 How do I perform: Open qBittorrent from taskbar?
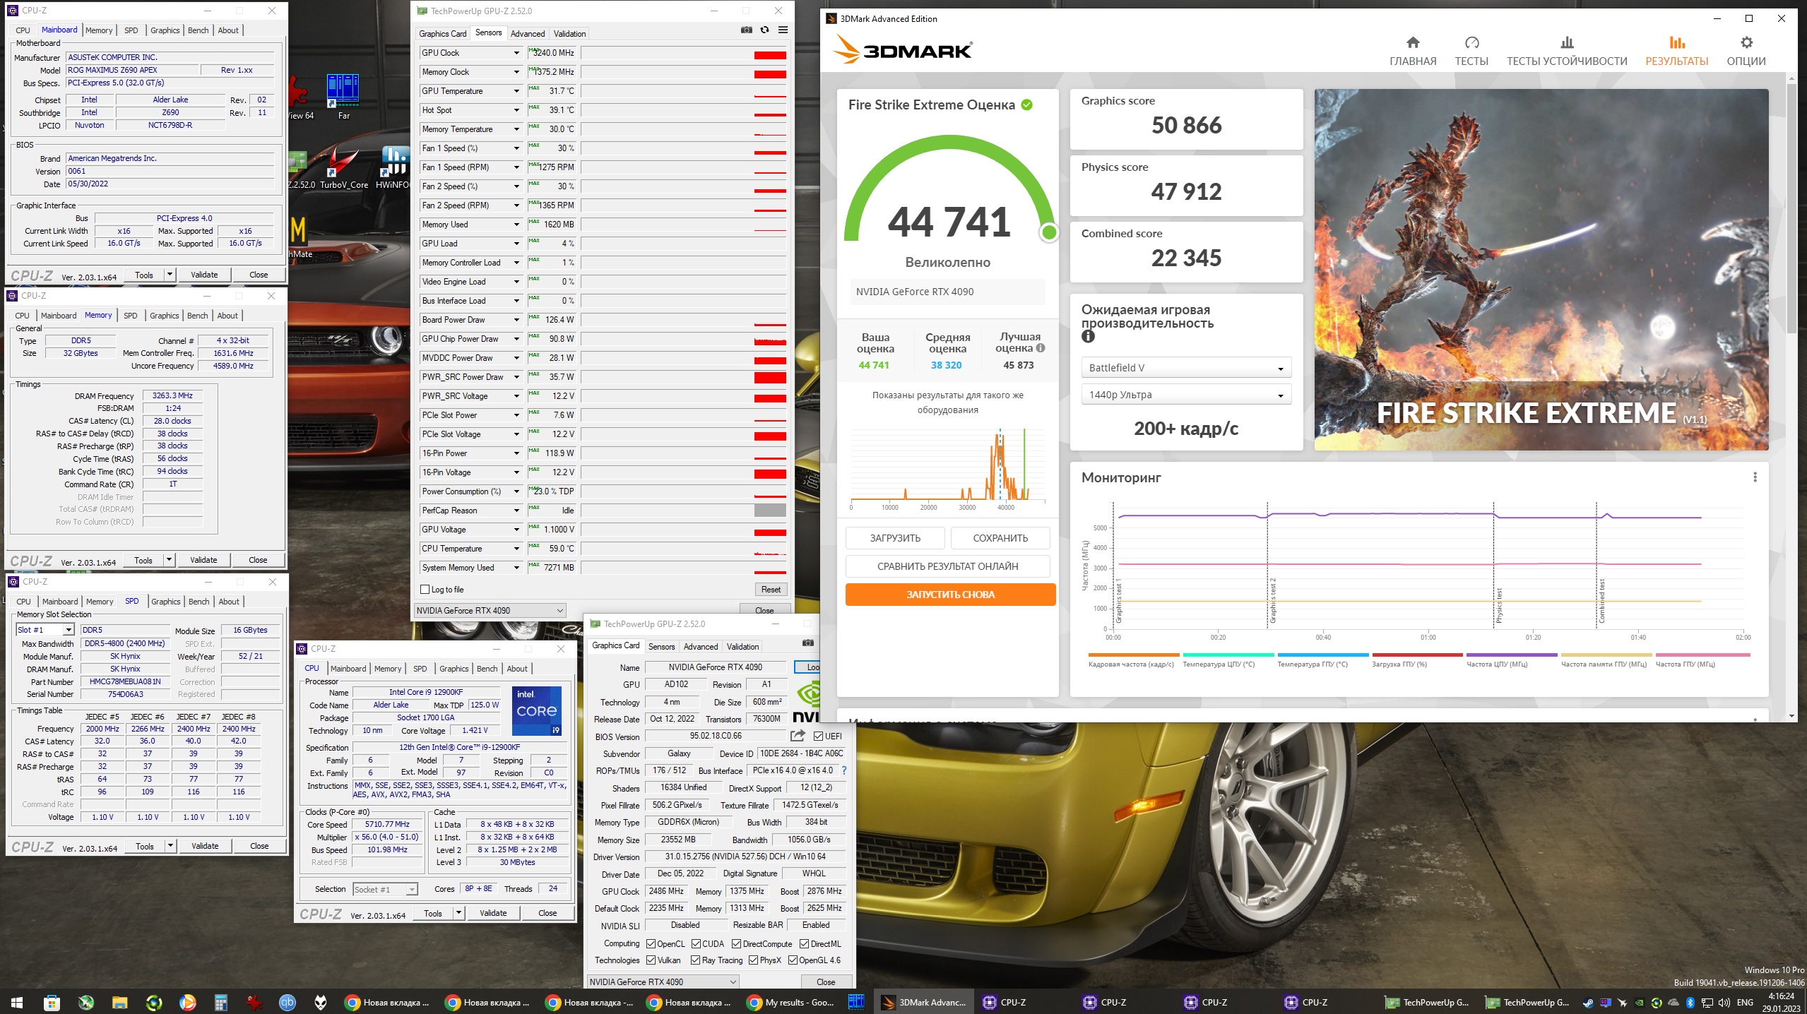tap(287, 1002)
